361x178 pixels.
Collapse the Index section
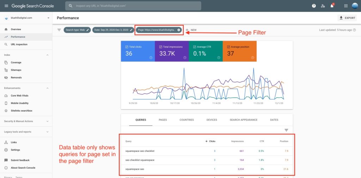pyautogui.click(x=48, y=55)
